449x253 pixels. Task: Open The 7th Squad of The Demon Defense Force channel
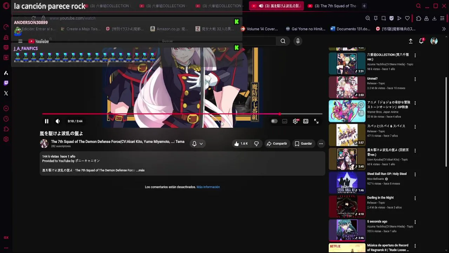tap(118, 142)
